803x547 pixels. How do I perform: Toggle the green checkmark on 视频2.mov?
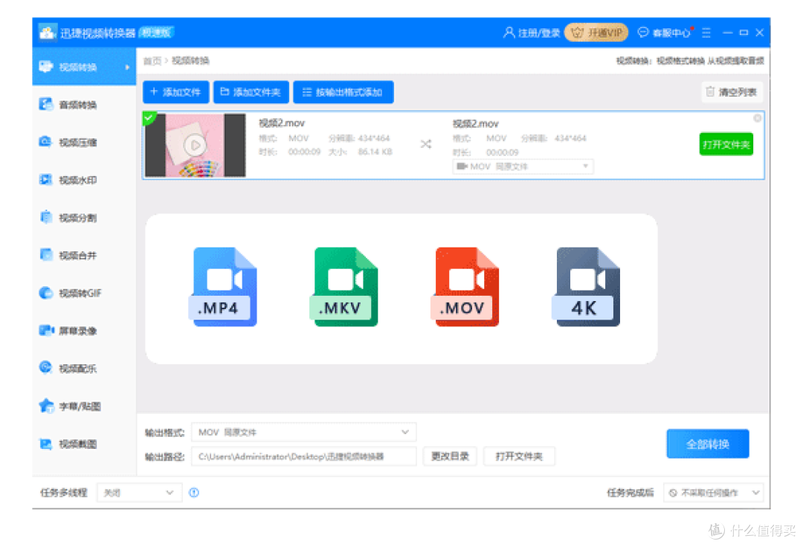pos(149,118)
